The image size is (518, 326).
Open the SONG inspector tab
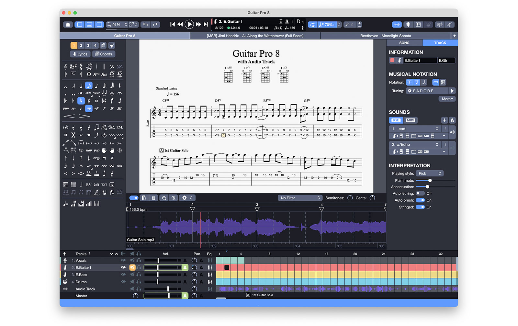(x=404, y=43)
